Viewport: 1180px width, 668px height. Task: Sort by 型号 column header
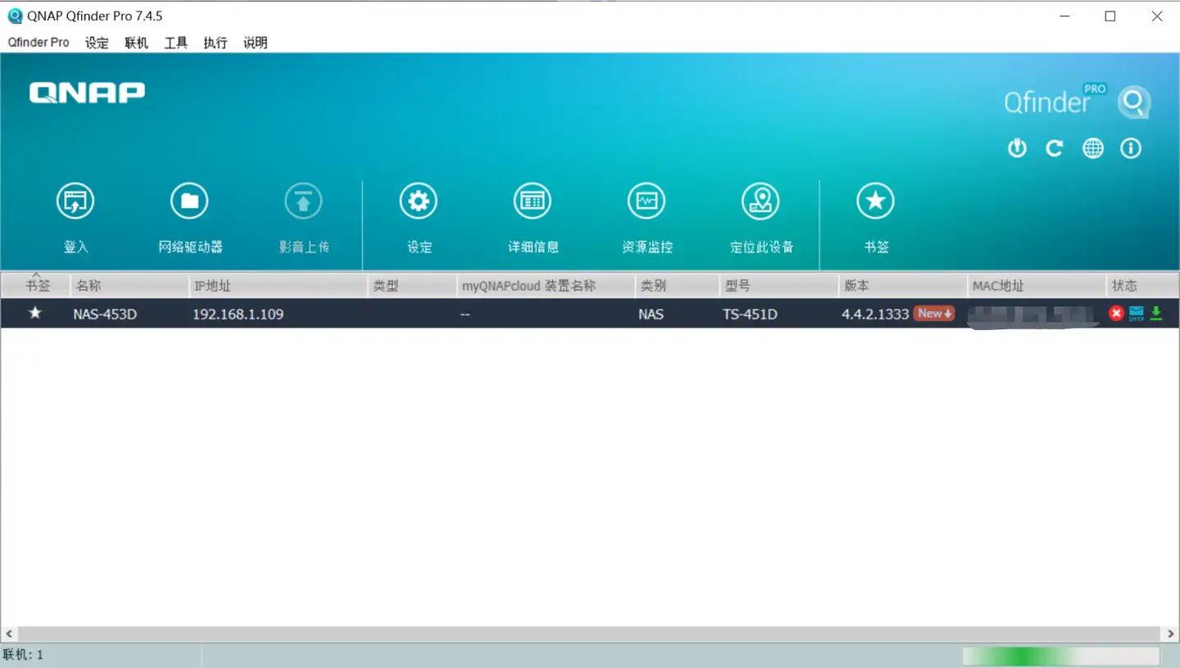coord(779,286)
